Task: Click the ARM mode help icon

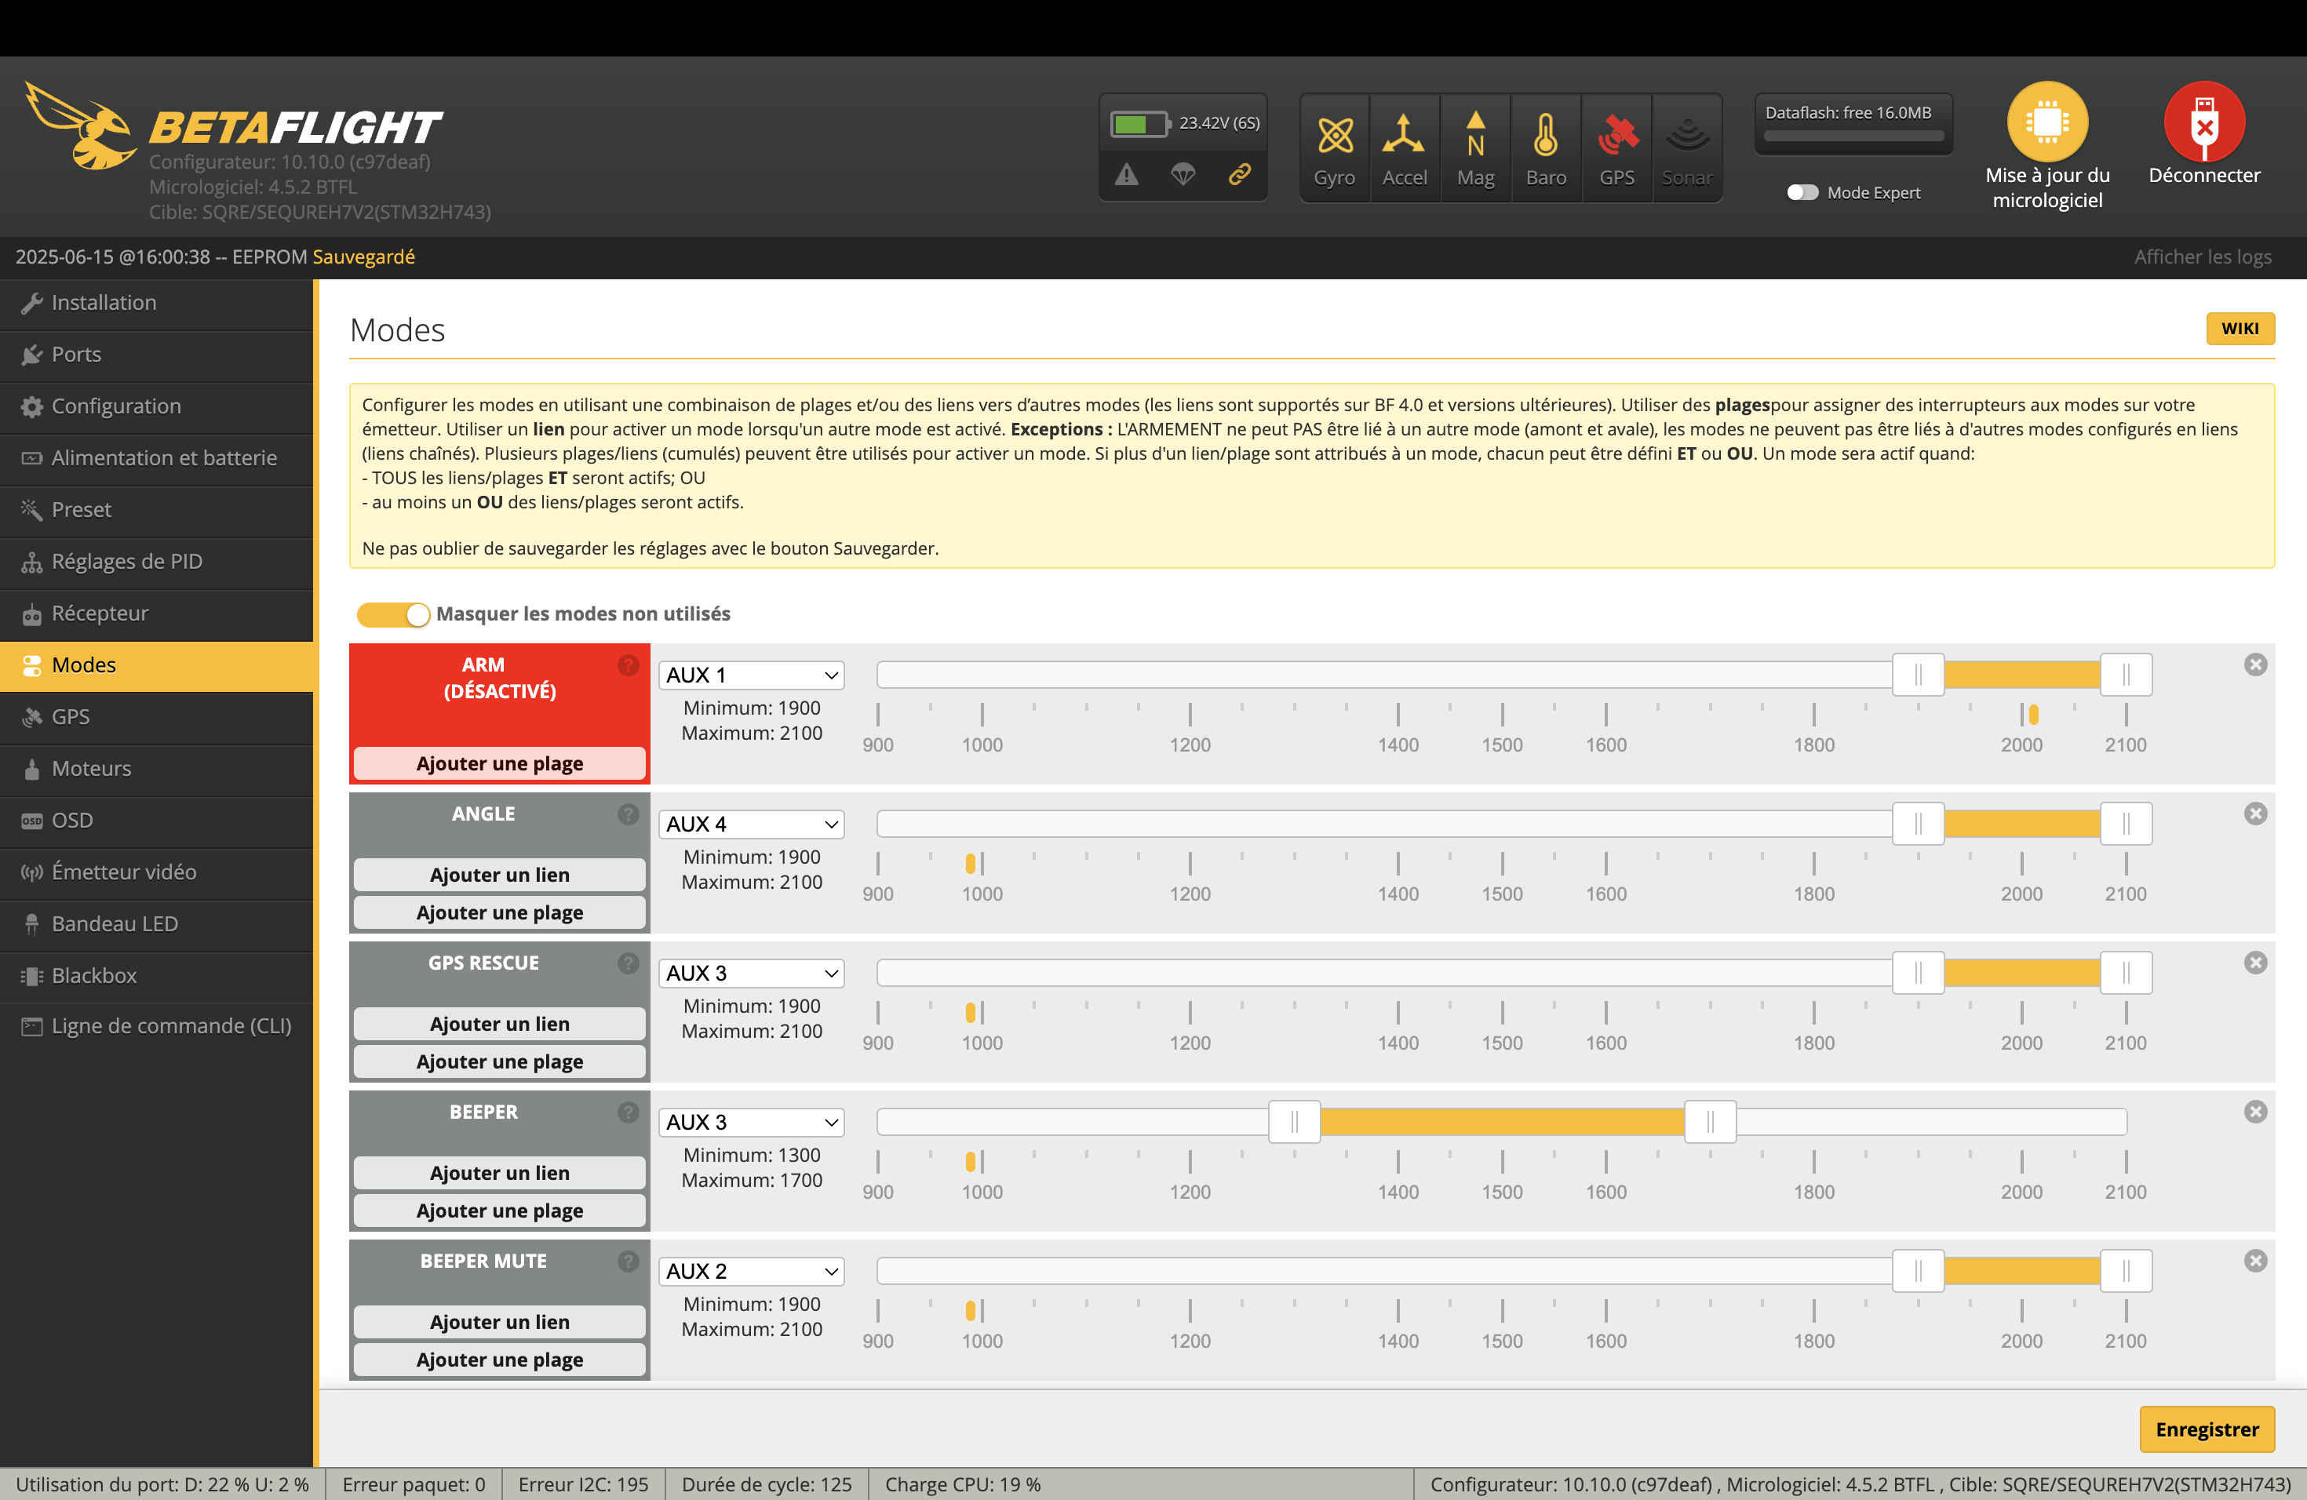Action: coord(628,666)
